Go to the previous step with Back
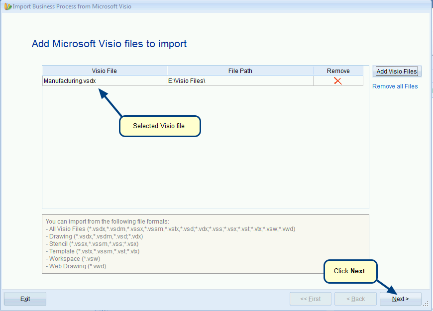This screenshot has height=311, width=433. coord(355,299)
